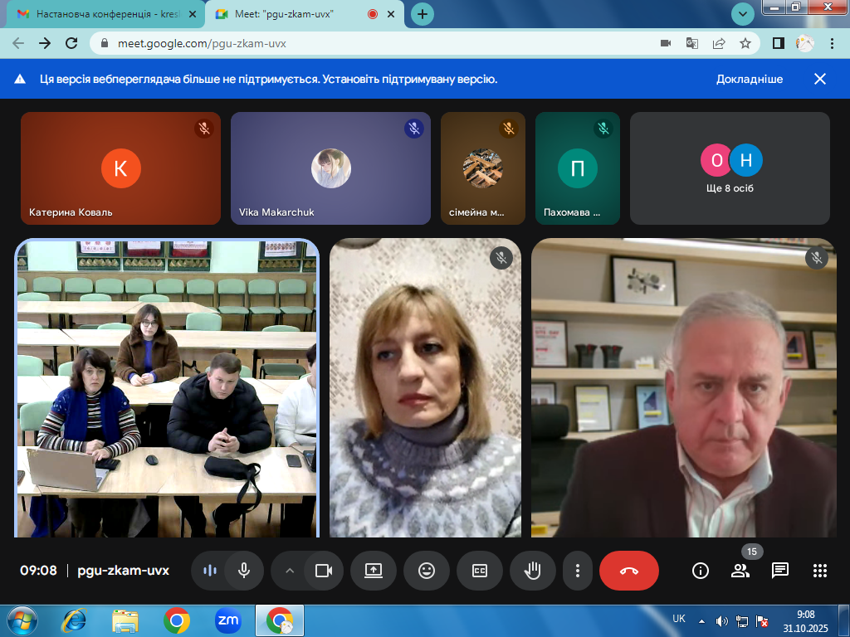850x637 pixels.
Task: Expand the Chrome tab search dropdown
Action: (x=743, y=14)
